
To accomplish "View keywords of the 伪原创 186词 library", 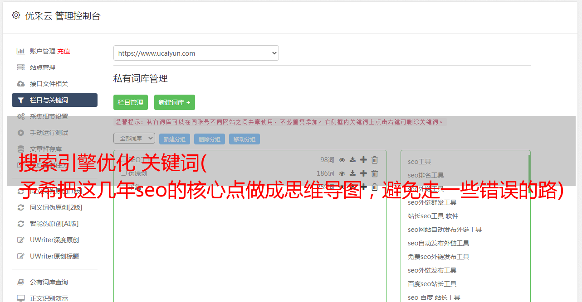I will [342, 173].
